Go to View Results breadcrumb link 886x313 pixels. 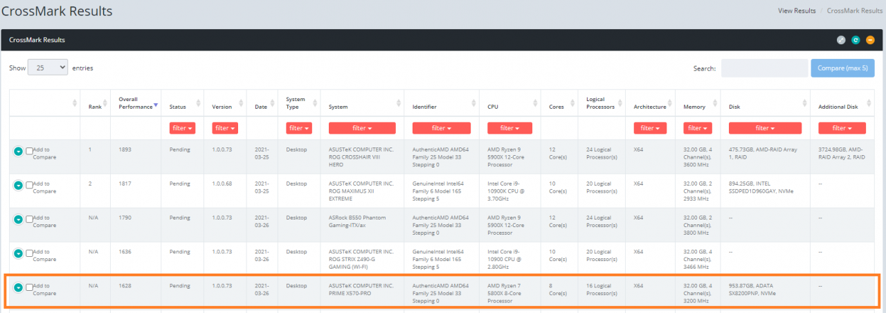point(797,11)
